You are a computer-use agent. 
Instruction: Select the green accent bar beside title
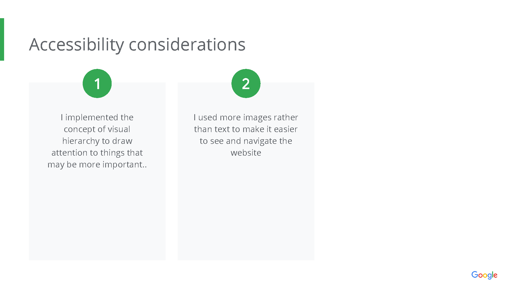pos(2,39)
